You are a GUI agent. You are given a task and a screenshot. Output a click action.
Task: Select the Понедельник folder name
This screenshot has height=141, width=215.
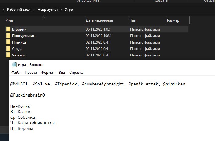pyautogui.click(x=23, y=36)
